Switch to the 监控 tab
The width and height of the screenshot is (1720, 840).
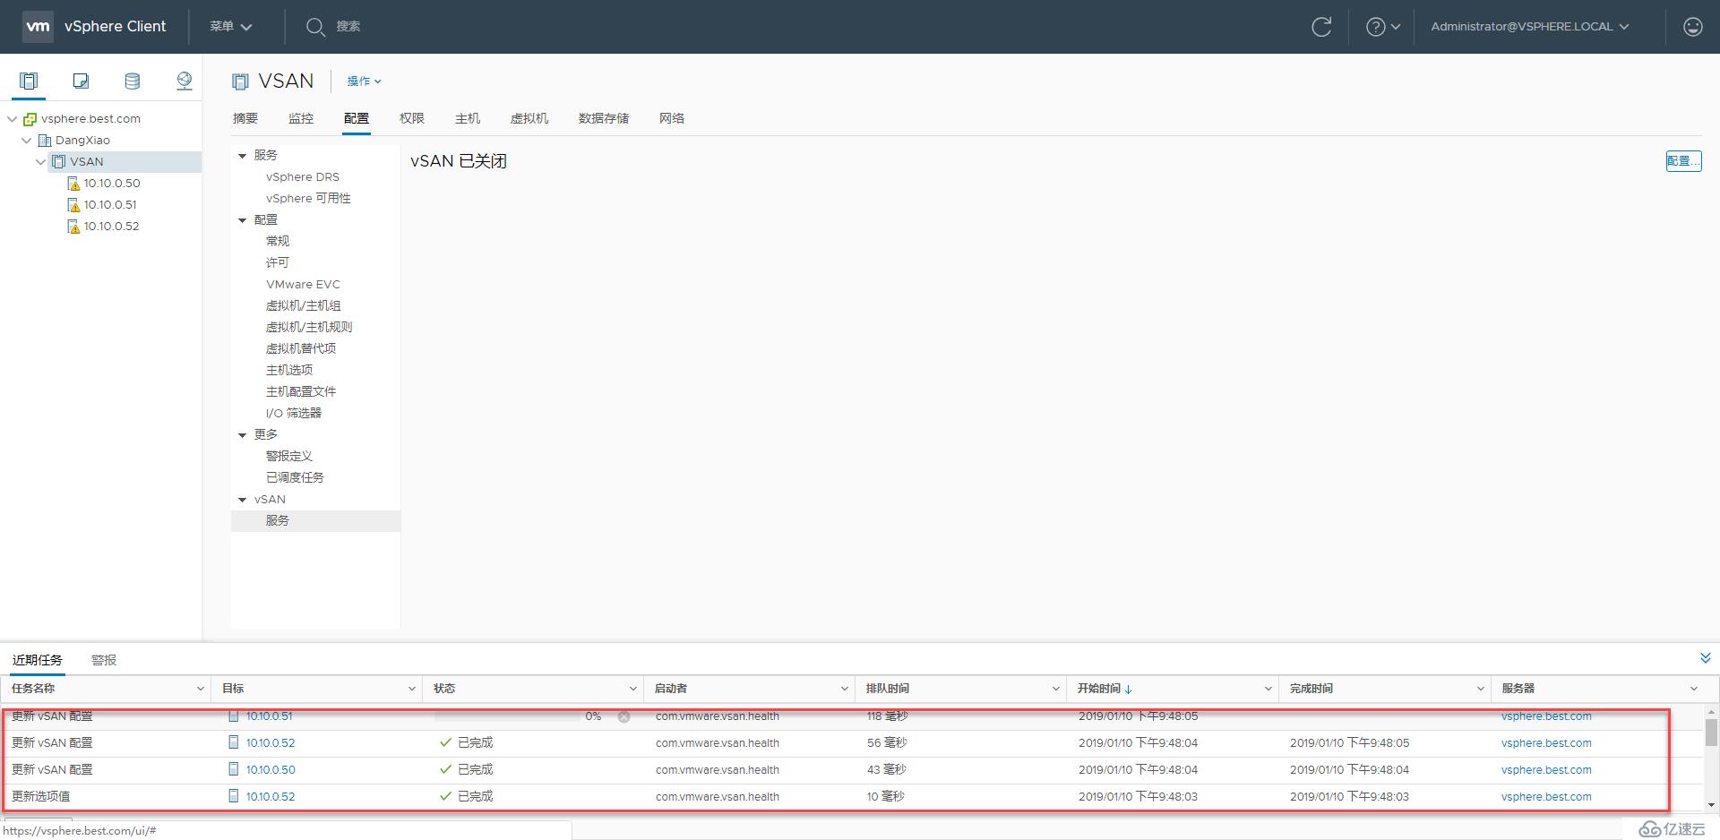[x=301, y=118]
